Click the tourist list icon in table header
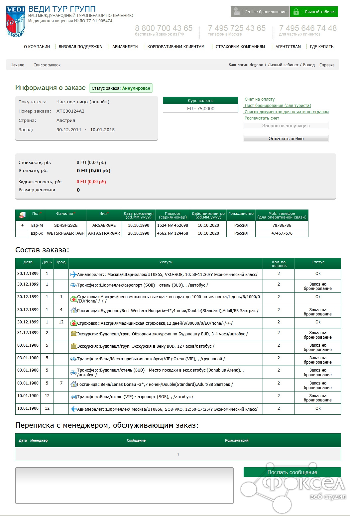Viewport: 350px width, 516px height. point(22,215)
